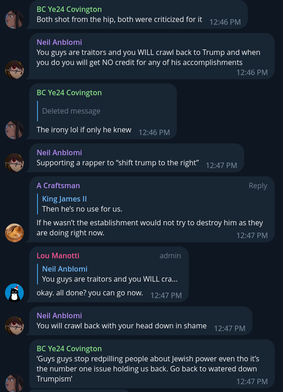Jump to quoted Neil Anblomi message in Lou's reply
This screenshot has width=283, height=392.
pos(109,274)
